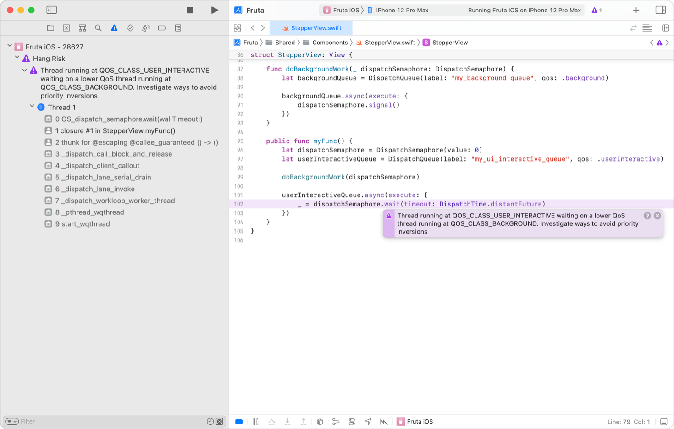674x429 pixels.
Task: Click the Simulate Location arrow icon
Action: pos(368,421)
